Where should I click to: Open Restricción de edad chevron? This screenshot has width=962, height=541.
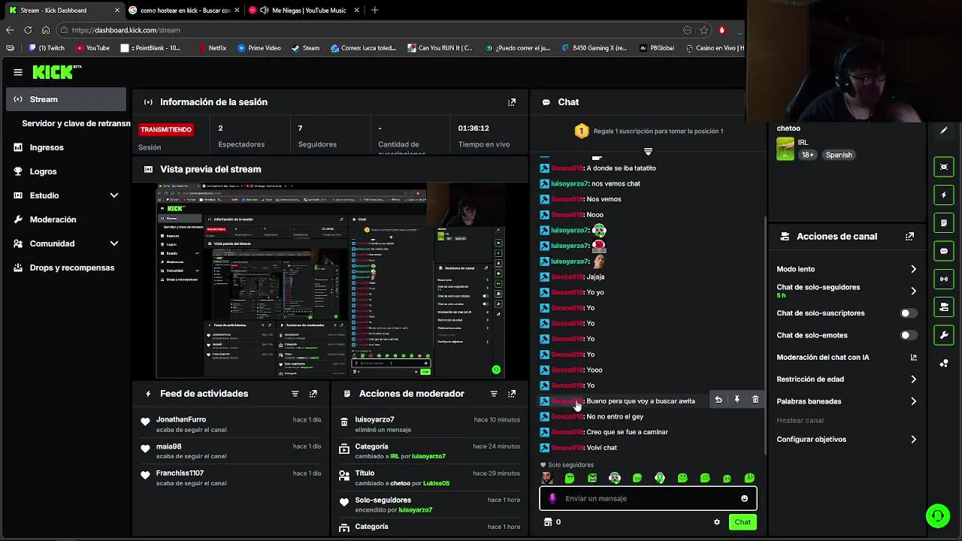coord(913,379)
